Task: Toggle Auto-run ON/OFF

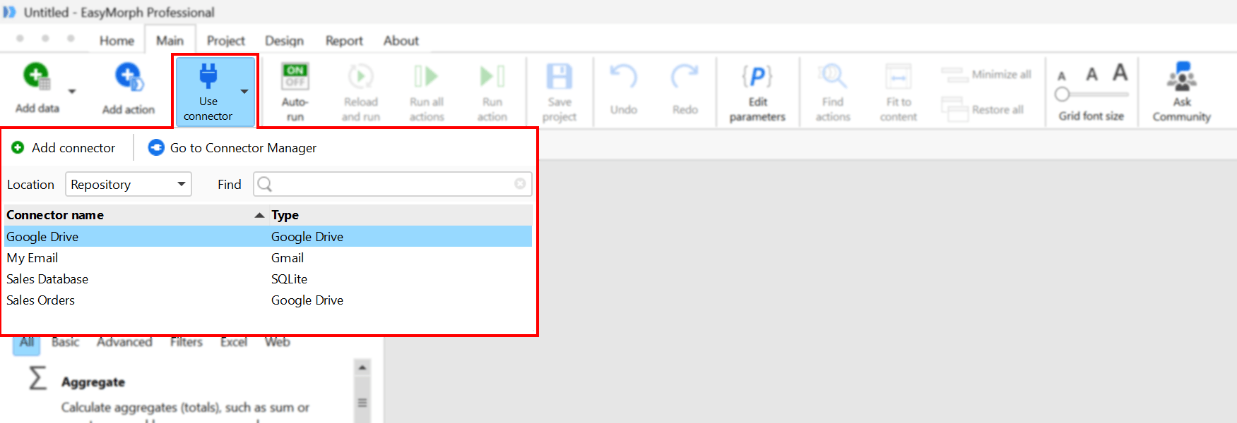Action: coord(295,75)
